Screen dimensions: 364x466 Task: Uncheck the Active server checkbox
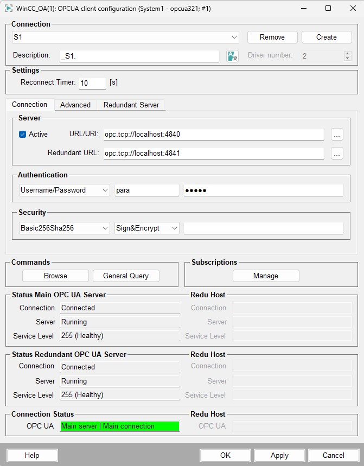[x=23, y=135]
